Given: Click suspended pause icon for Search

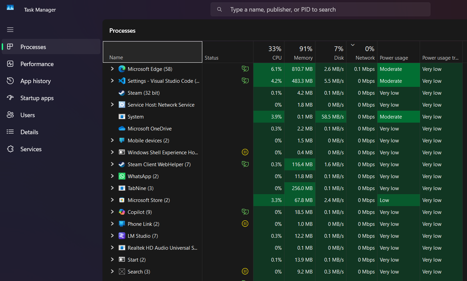Looking at the screenshot, I should (245, 271).
